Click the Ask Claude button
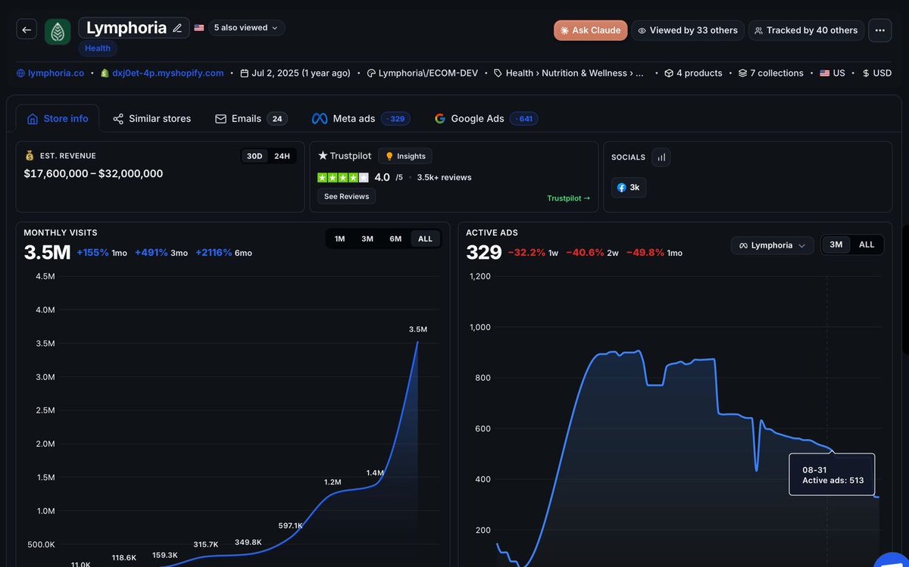 coord(590,30)
